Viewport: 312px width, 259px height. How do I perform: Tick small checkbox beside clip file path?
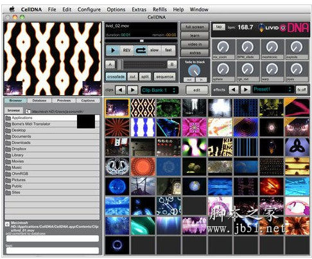pos(7,224)
